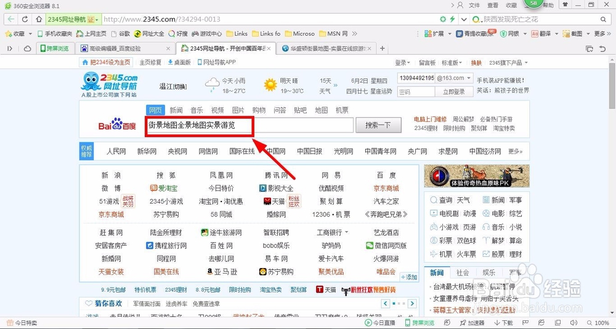Select the 地图 search category tab
This screenshot has height=329, width=616.
(x=322, y=110)
